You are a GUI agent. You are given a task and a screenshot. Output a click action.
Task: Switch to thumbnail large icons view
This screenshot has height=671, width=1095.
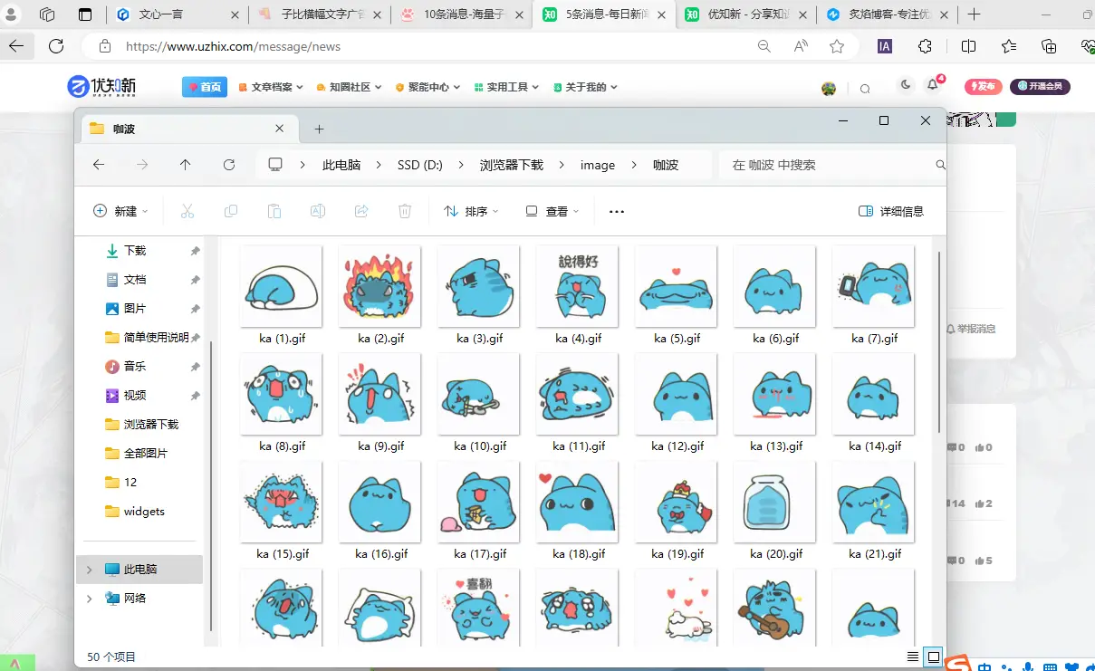tap(934, 657)
